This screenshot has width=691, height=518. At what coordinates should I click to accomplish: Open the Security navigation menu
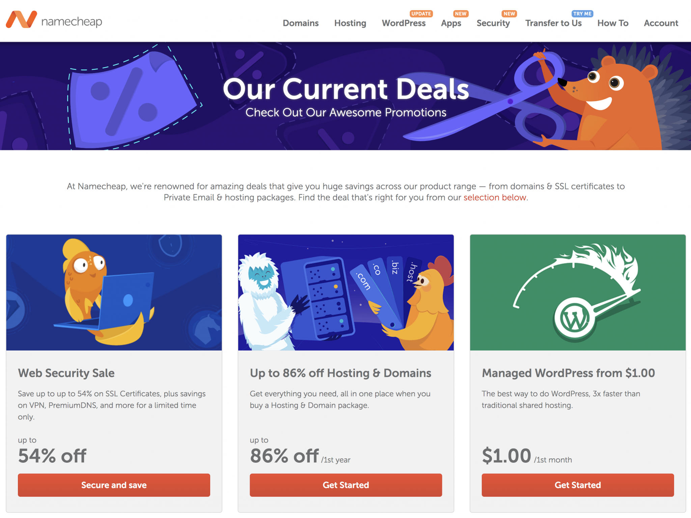click(493, 23)
